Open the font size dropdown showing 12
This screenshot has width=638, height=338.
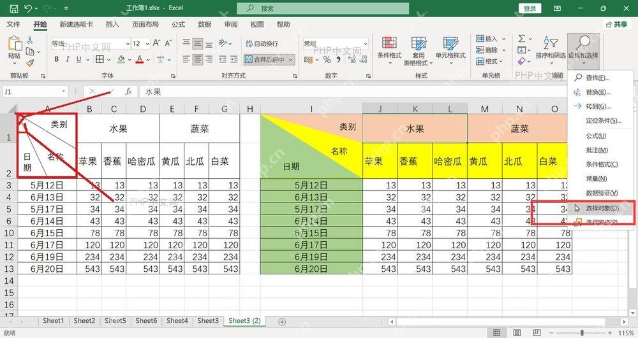147,43
